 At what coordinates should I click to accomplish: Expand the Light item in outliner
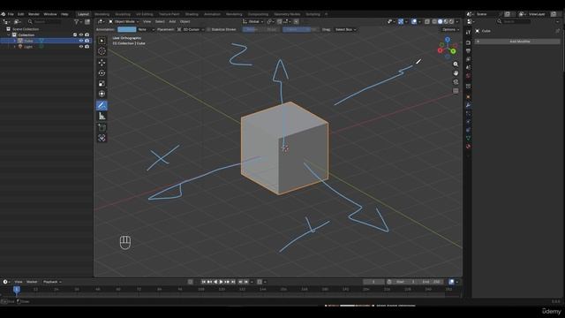[15, 47]
